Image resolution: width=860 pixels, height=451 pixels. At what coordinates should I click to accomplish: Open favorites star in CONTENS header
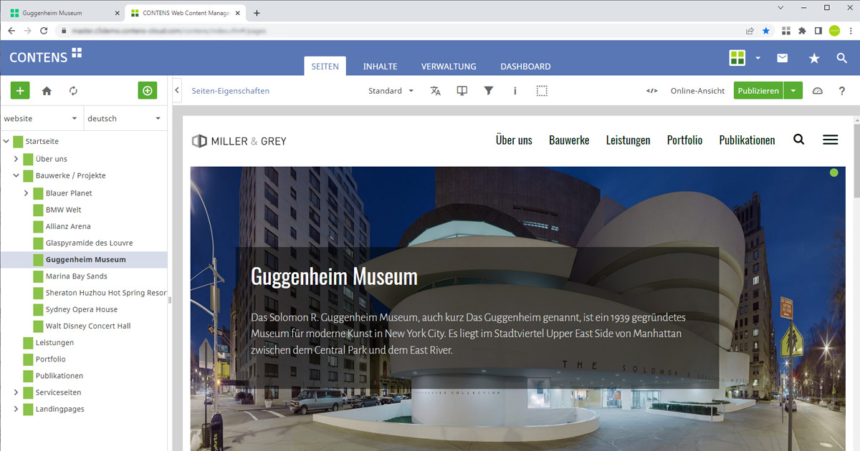coord(814,58)
